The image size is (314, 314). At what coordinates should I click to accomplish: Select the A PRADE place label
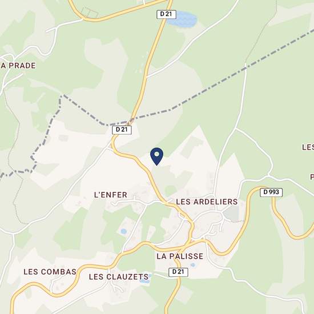18,66
